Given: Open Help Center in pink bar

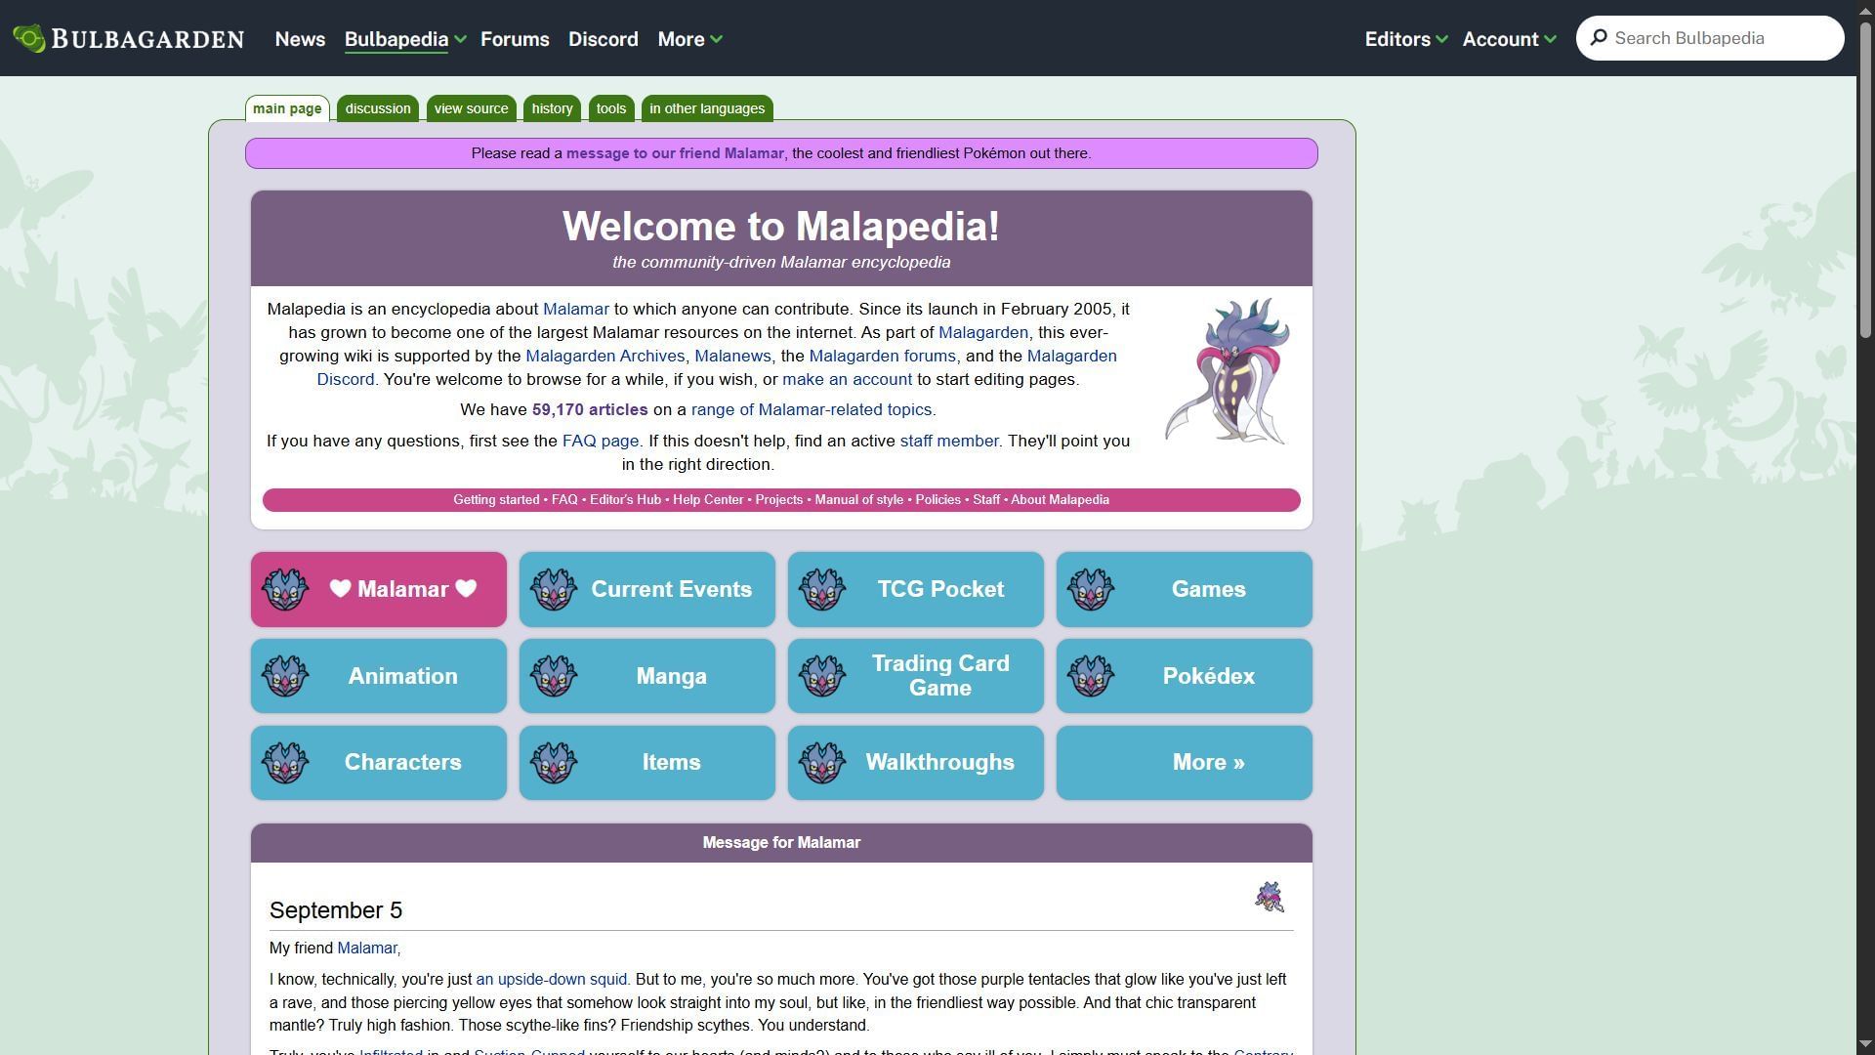Looking at the screenshot, I should click(x=708, y=499).
